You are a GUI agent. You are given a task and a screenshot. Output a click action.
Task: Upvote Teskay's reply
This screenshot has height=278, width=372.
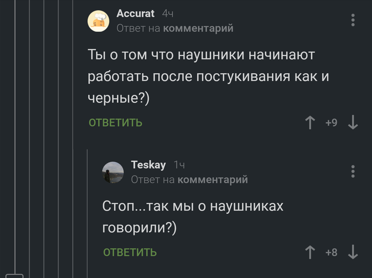click(310, 252)
